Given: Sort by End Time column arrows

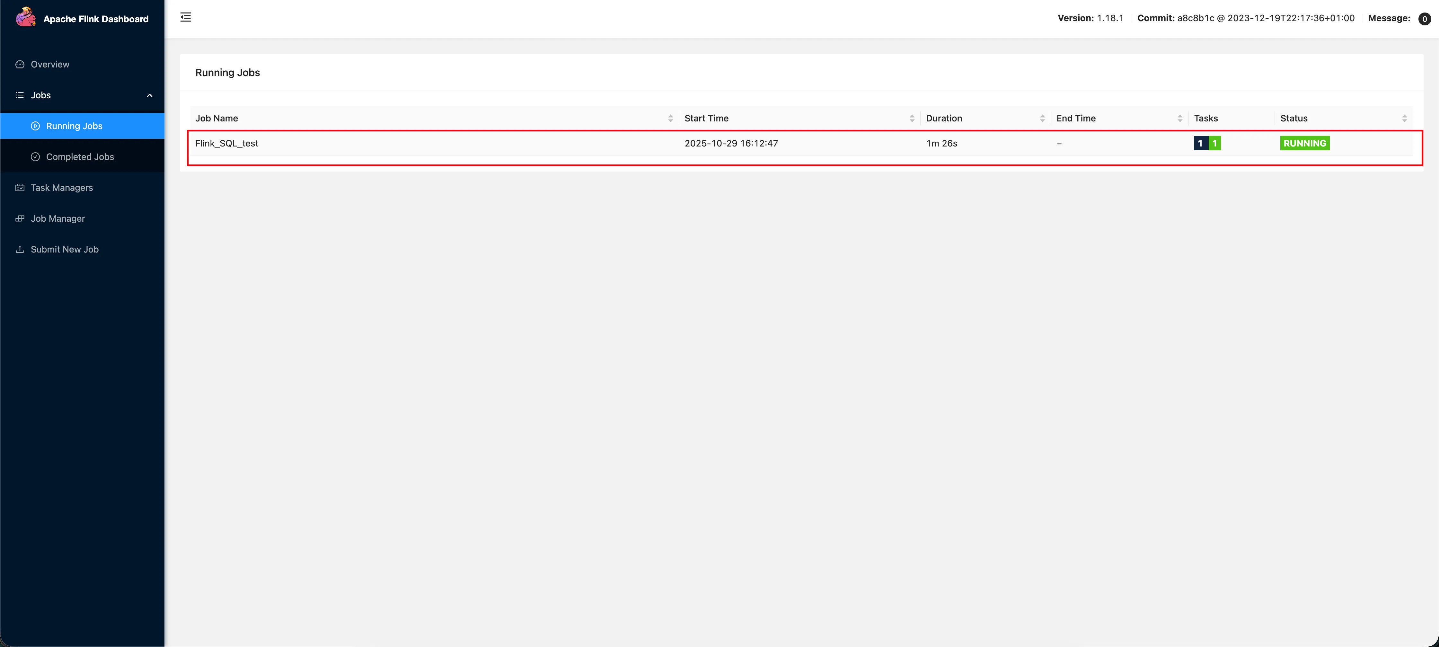Looking at the screenshot, I should point(1180,119).
